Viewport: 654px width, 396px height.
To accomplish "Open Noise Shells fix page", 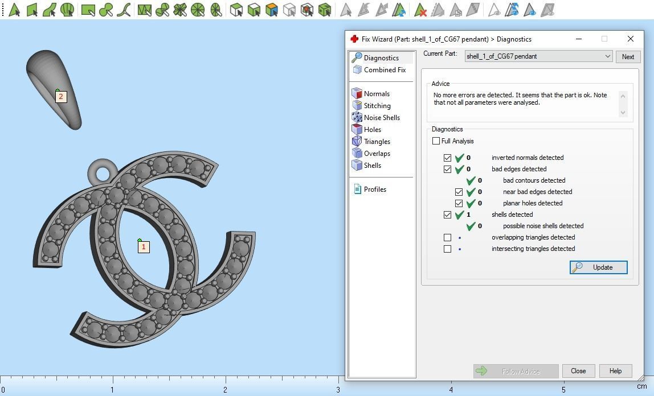I will click(381, 118).
